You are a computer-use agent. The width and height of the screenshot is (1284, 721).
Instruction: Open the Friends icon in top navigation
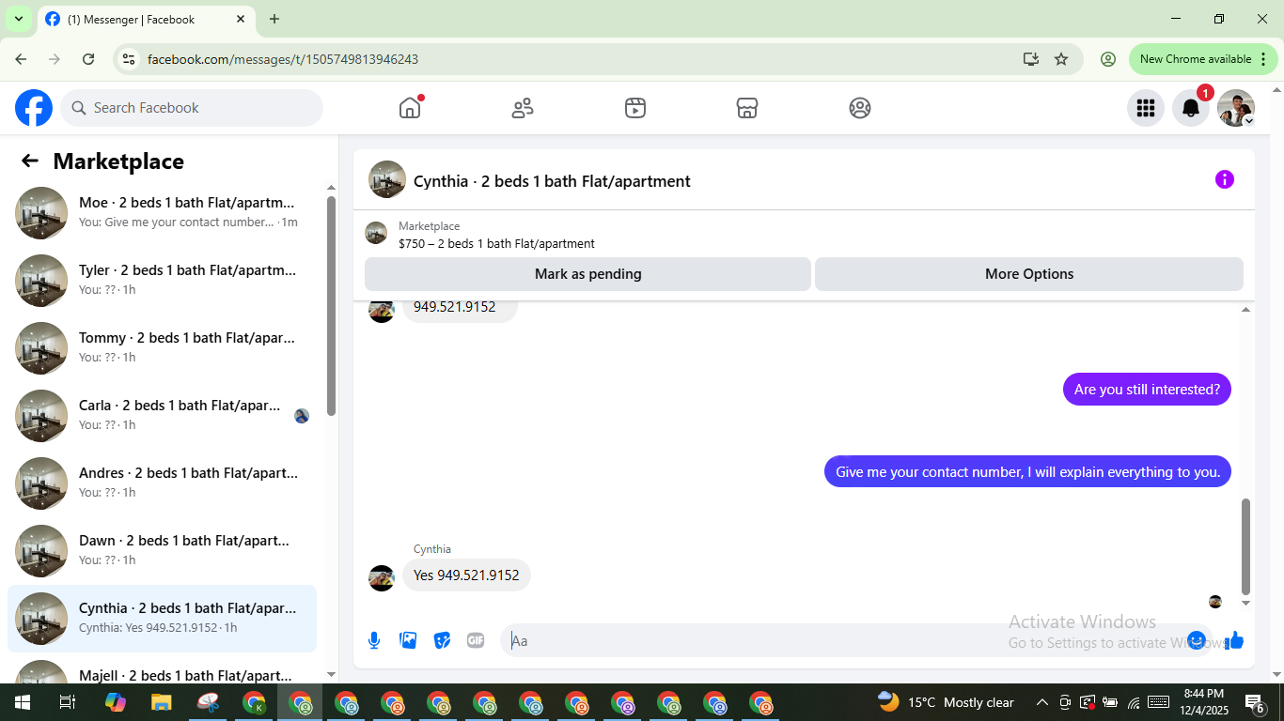523,108
